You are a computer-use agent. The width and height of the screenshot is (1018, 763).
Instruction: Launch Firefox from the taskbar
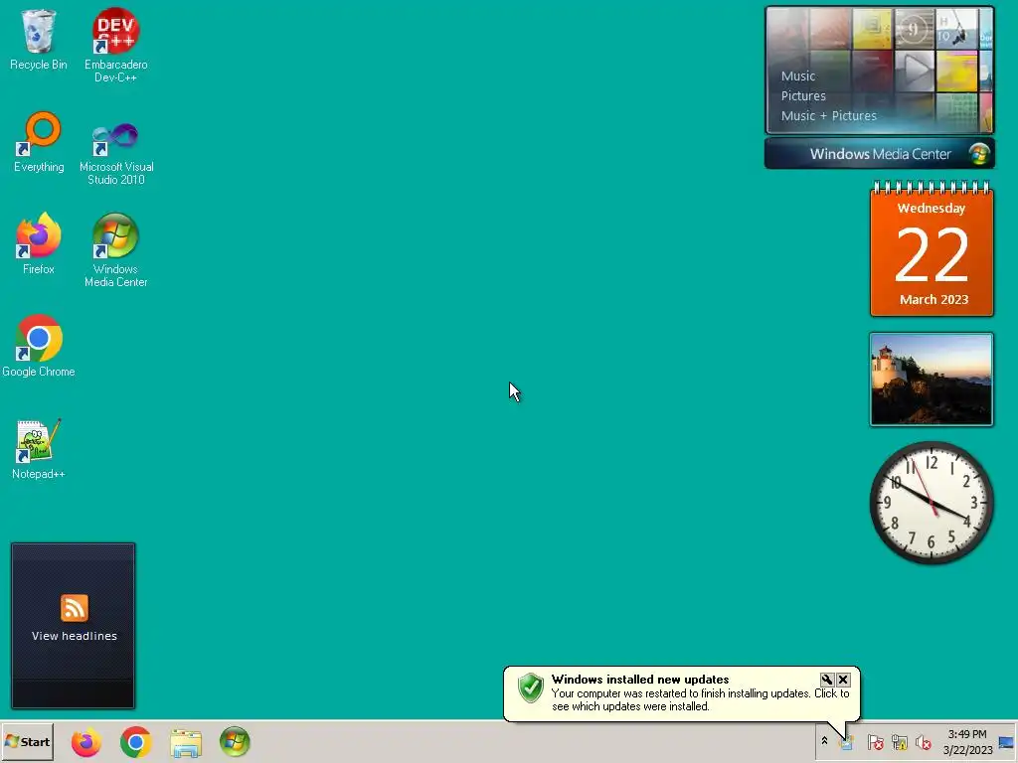click(85, 742)
